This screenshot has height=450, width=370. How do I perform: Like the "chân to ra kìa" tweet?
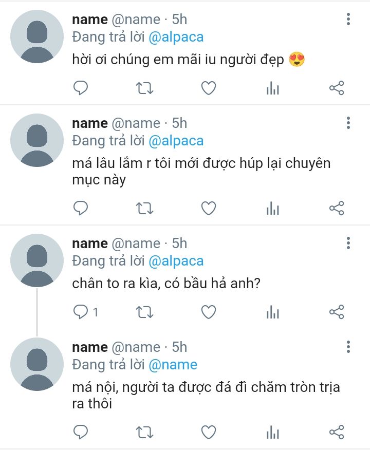208,311
